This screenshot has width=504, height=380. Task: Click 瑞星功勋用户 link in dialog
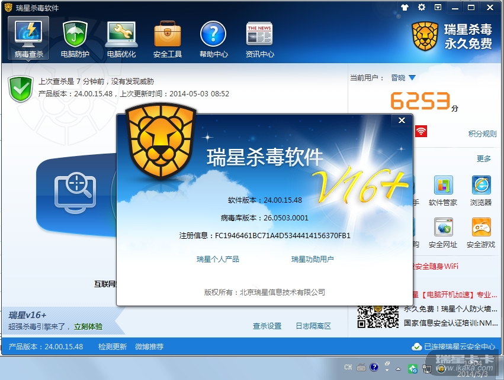point(312,259)
